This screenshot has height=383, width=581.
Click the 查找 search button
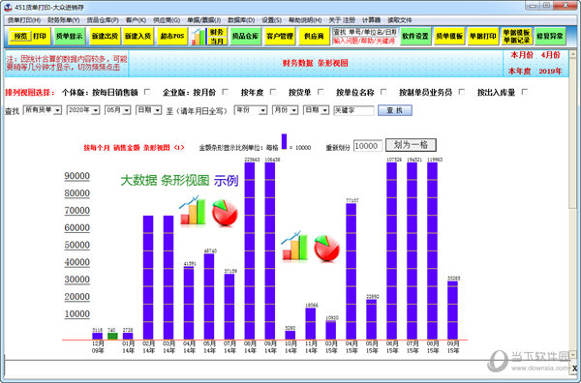395,110
